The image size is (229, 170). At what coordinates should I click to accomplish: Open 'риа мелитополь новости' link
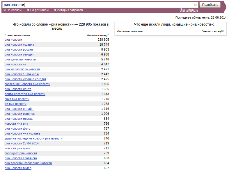coord(22,69)
